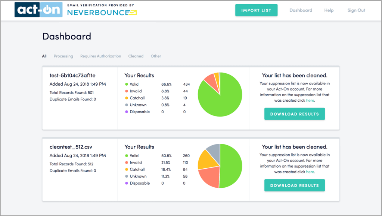Open the Help page
The width and height of the screenshot is (382, 216).
pos(329,10)
